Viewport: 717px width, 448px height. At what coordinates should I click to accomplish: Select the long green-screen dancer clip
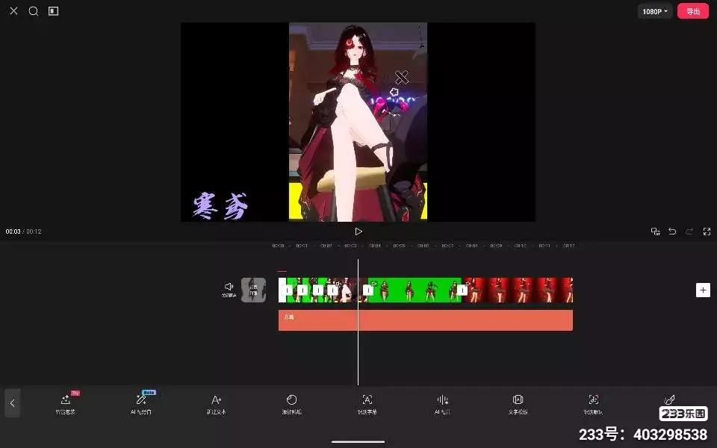click(414, 290)
